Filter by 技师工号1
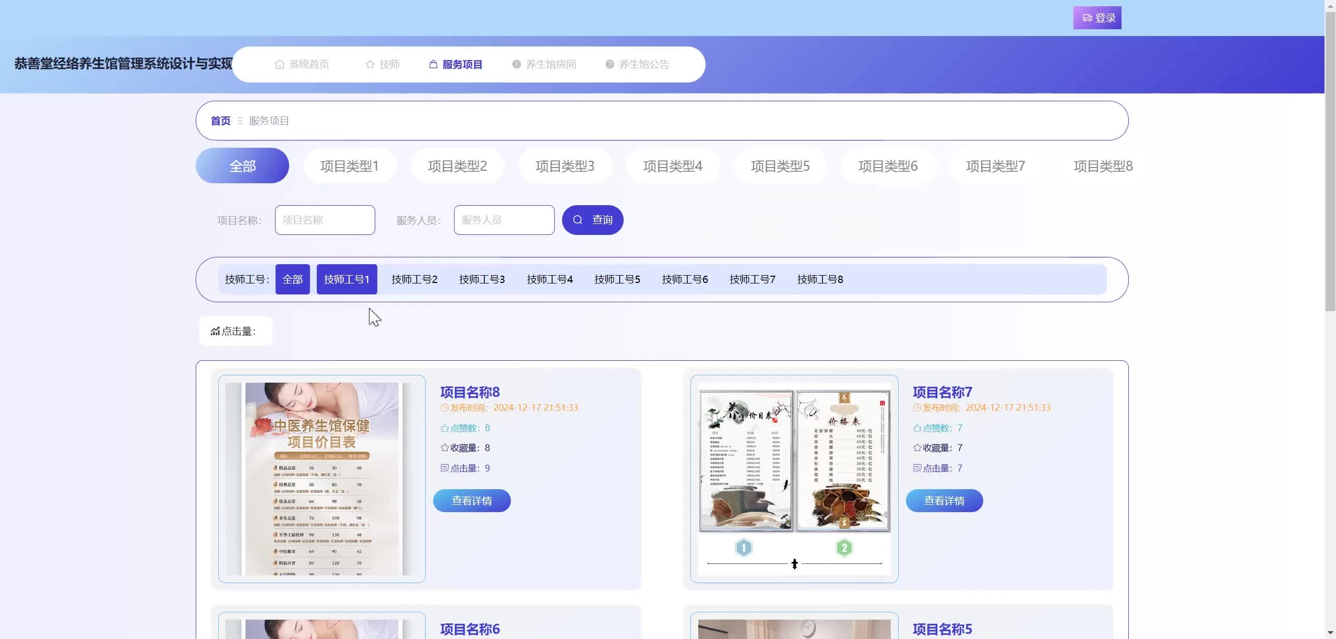The image size is (1336, 639). 347,280
